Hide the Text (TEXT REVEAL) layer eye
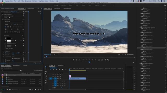This screenshot has height=93, width=167. pyautogui.click(x=3, y=16)
